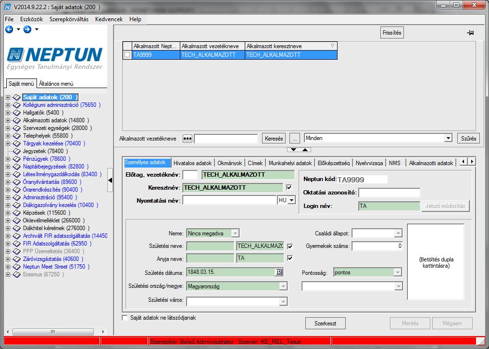The image size is (489, 349).
Task: Switch to the Munkahelyi adatok tab
Action: pos(290,163)
